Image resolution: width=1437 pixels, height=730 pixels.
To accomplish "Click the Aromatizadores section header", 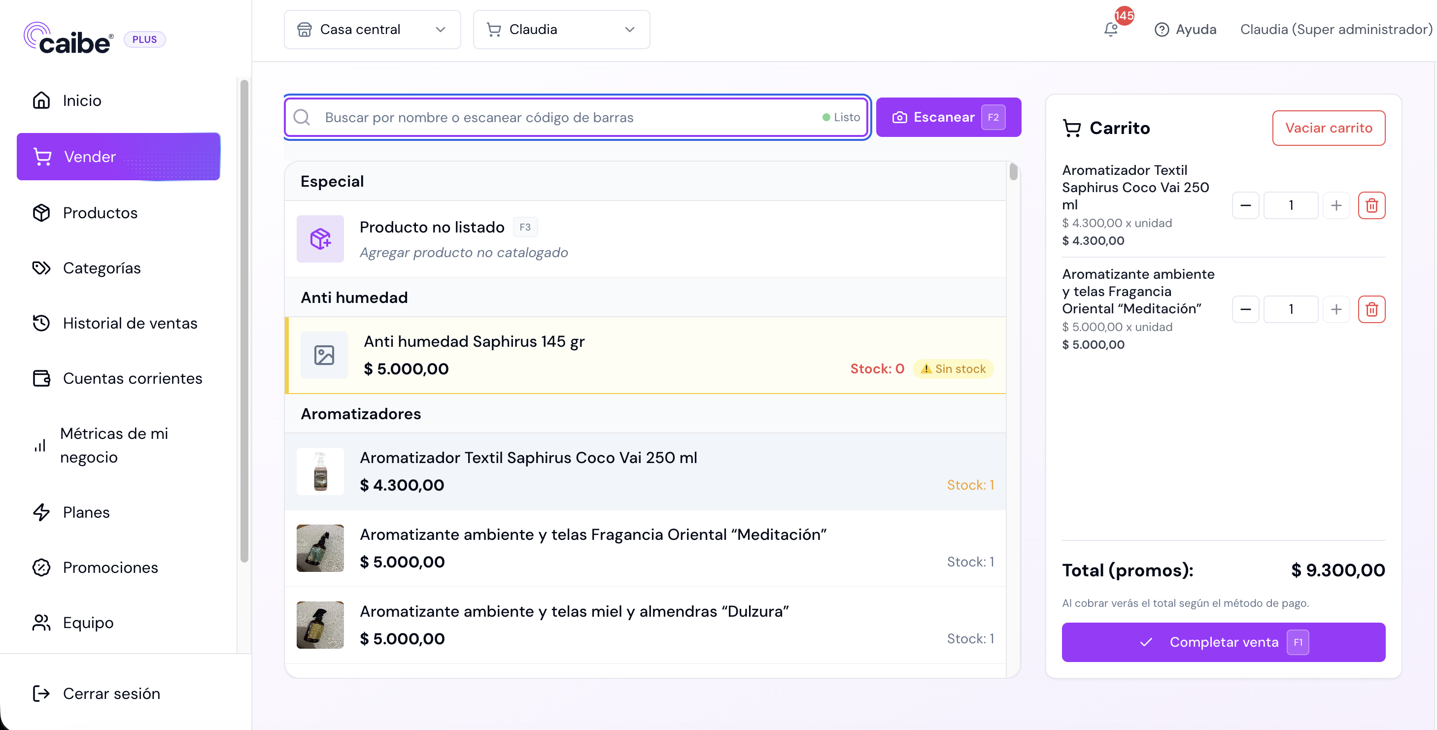I will pos(646,414).
